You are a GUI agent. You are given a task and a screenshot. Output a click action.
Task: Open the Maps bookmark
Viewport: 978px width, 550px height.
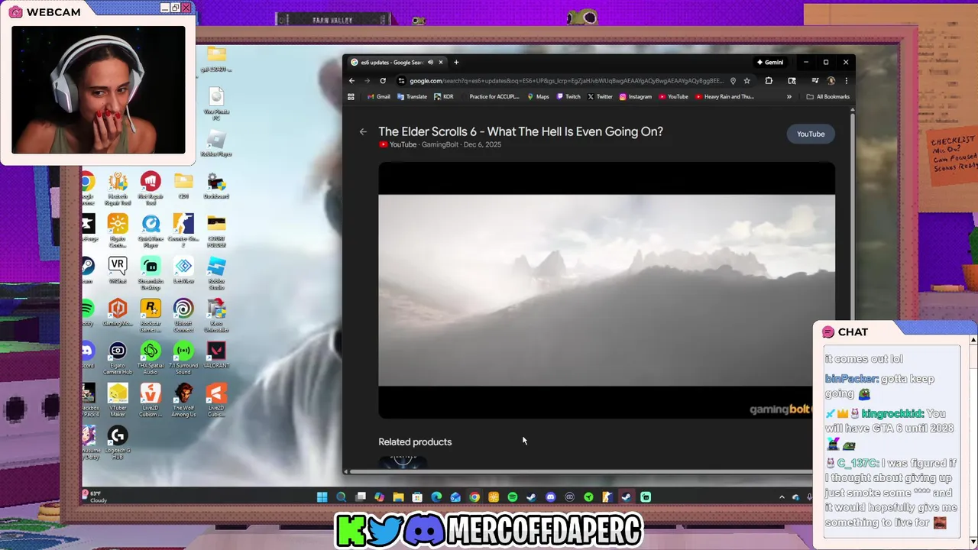[537, 97]
